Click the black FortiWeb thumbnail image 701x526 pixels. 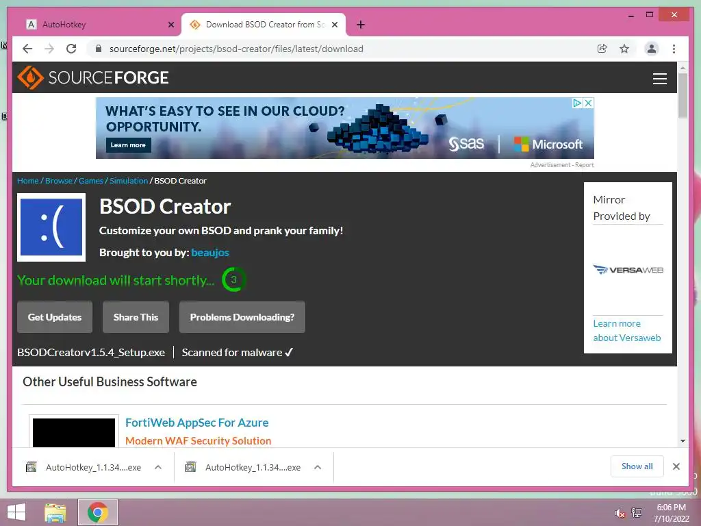tap(74, 433)
